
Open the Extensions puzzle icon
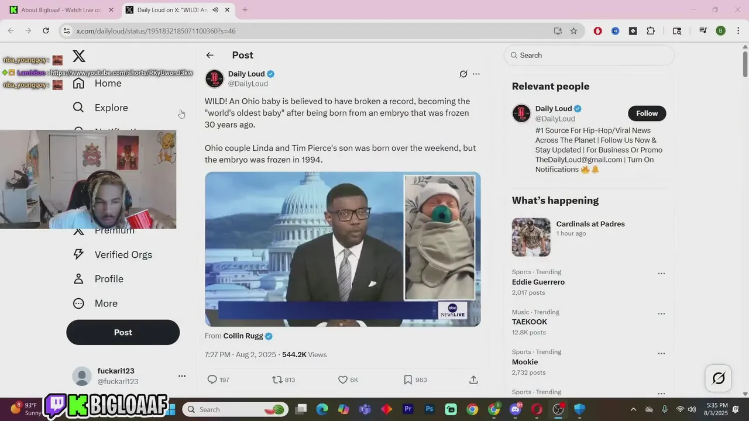pyautogui.click(x=651, y=31)
